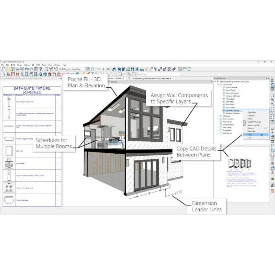Open the Help question mark icon

coord(41,69)
